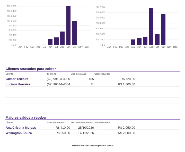This screenshot has height=152, width=185.
Task: Open the mosaicoplanilhas.com.br footer link
Action: tap(102, 146)
